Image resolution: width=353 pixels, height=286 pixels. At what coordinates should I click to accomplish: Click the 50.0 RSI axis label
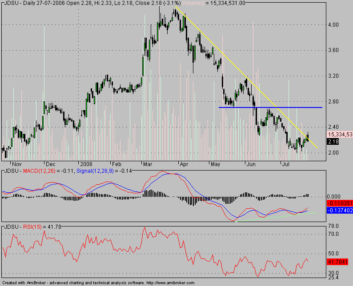point(333,254)
